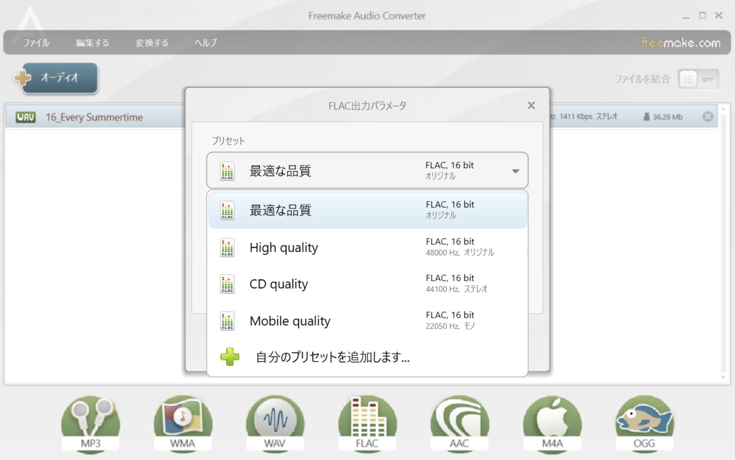Click the file list scrollbar
The image size is (735, 460).
click(x=723, y=240)
